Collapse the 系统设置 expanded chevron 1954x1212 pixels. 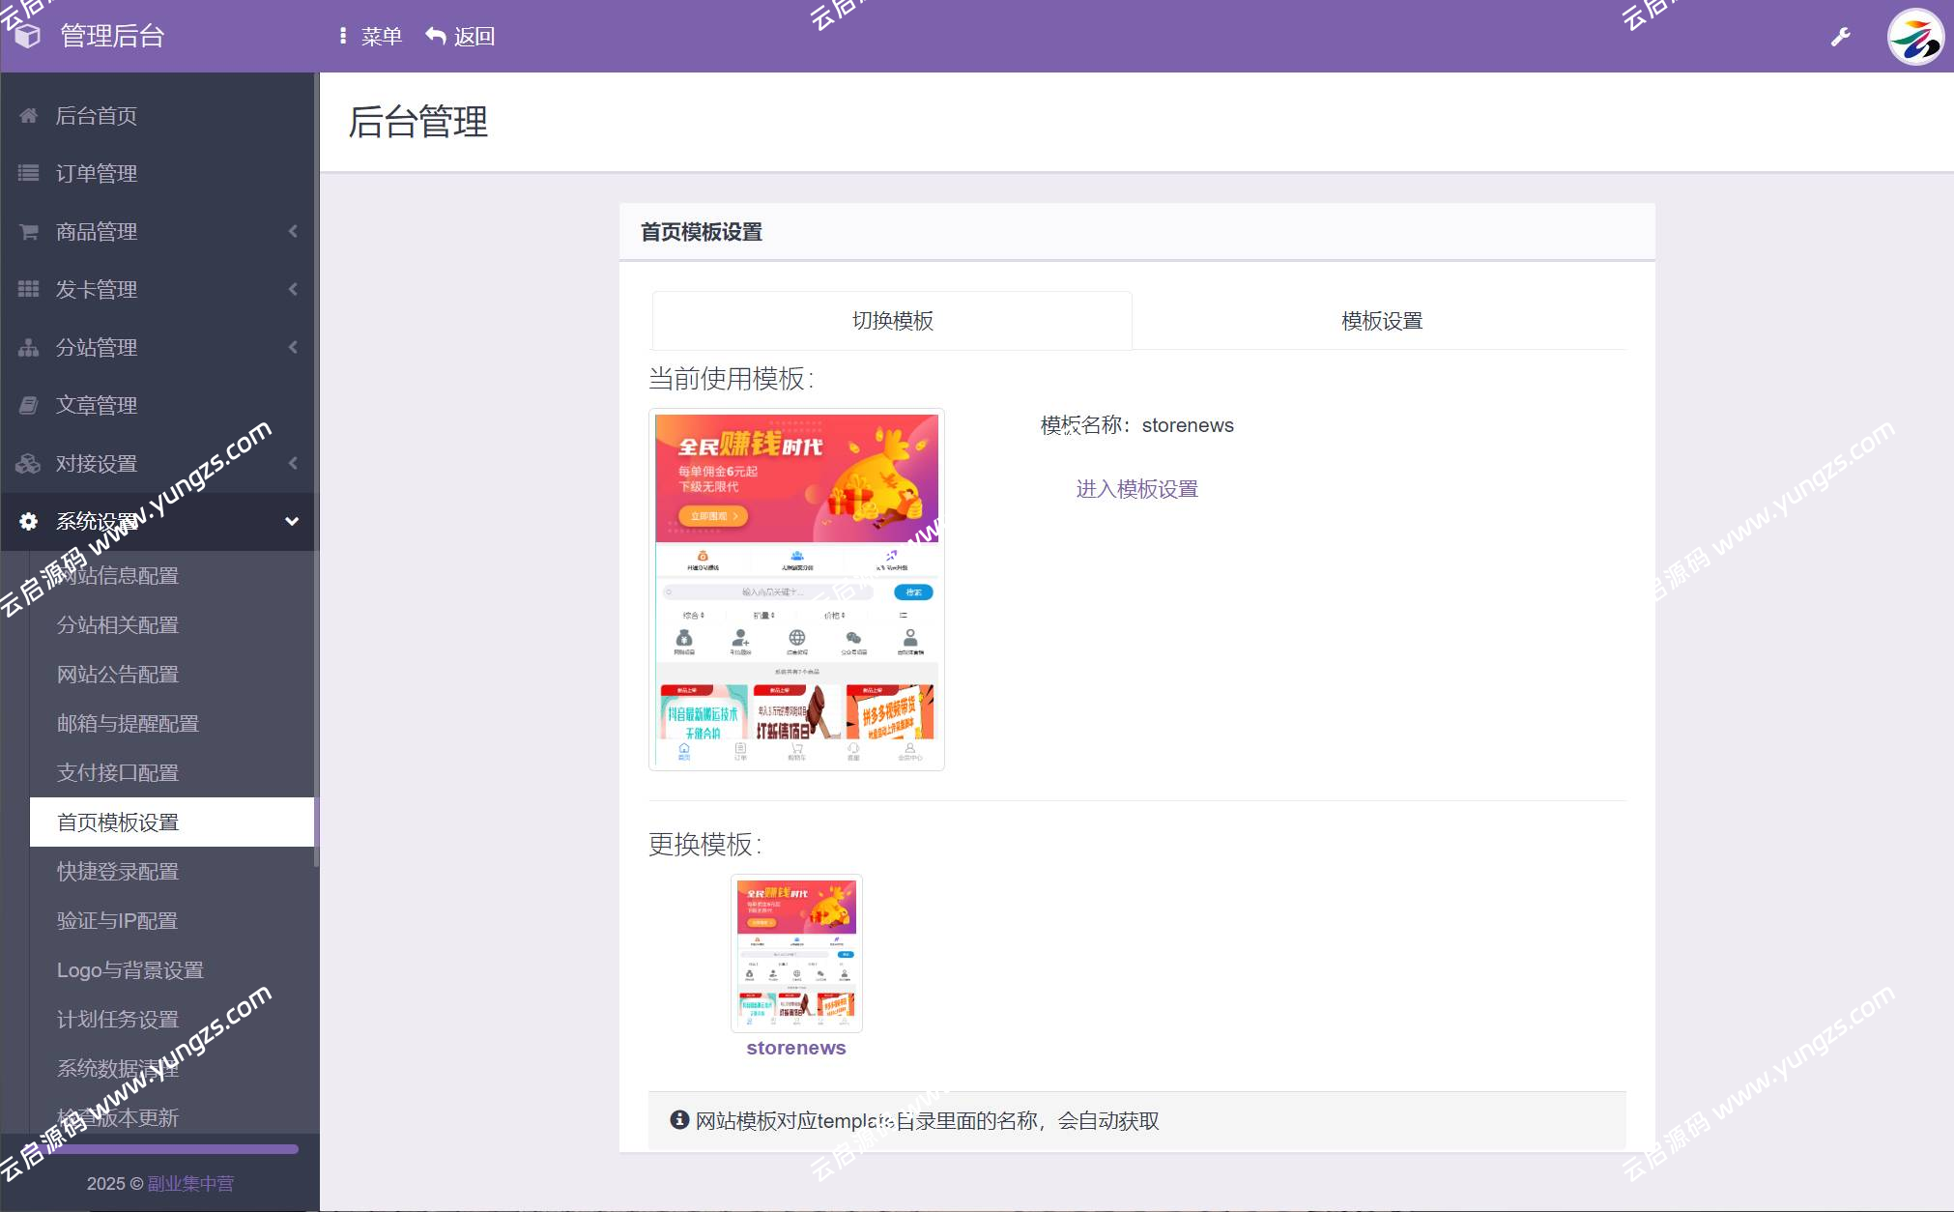coord(292,521)
